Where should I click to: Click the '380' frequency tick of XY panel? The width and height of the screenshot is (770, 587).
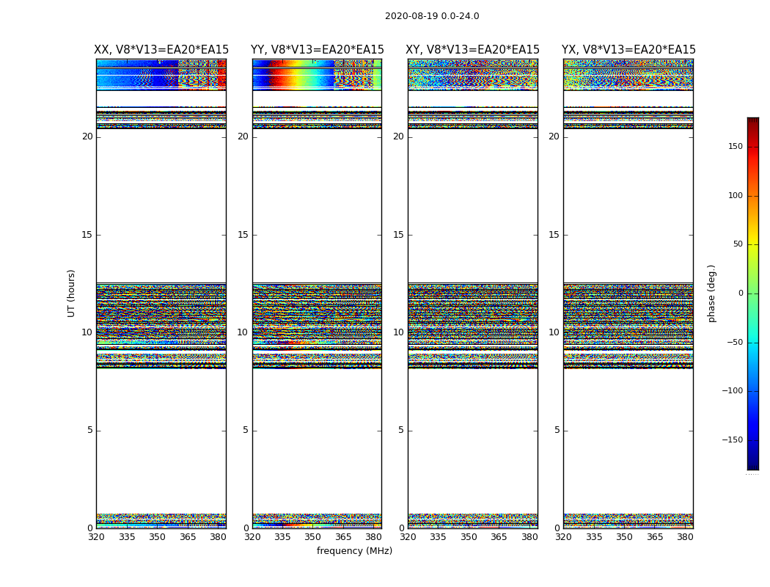(x=529, y=537)
